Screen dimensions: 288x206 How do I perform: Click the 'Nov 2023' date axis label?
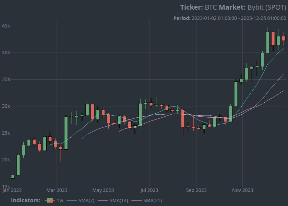pyautogui.click(x=242, y=190)
